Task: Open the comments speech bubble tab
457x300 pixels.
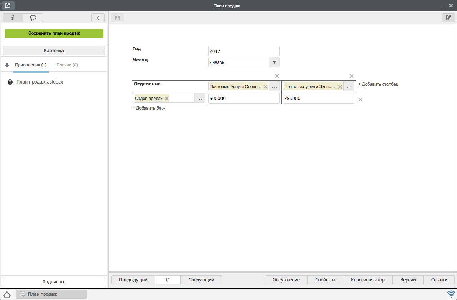Action: pyautogui.click(x=33, y=17)
